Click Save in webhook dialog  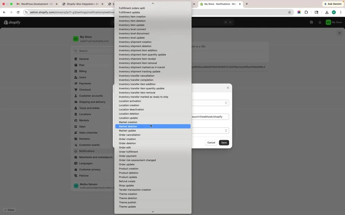[x=224, y=142]
